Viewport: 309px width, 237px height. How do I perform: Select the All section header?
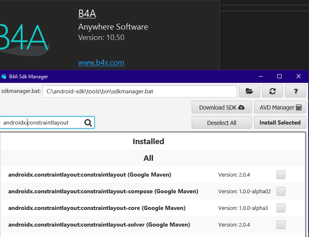148,158
